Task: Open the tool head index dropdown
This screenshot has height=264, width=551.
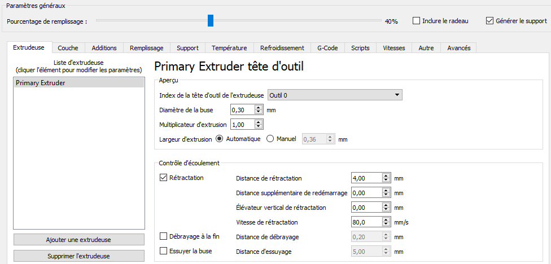Action: coord(335,95)
